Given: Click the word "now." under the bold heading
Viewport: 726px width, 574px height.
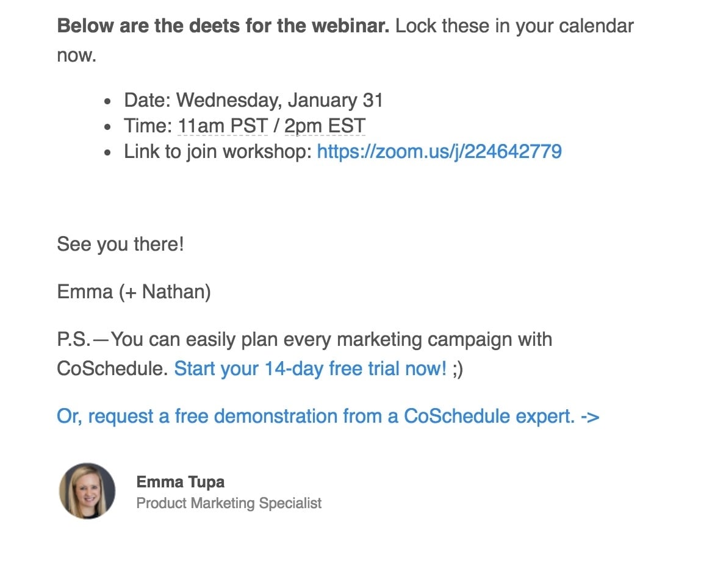Looking at the screenshot, I should click(76, 56).
